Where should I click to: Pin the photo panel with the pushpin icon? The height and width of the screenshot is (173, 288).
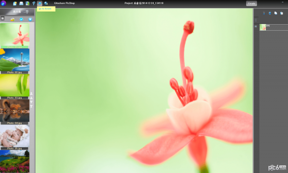pyautogui.click(x=26, y=12)
